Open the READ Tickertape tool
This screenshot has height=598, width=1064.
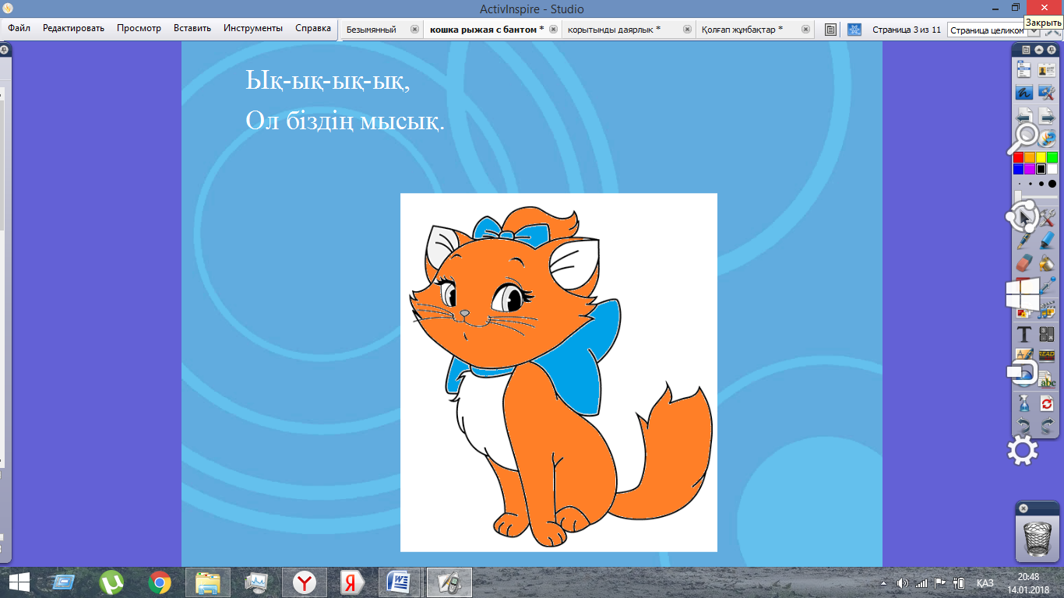pos(1047,357)
